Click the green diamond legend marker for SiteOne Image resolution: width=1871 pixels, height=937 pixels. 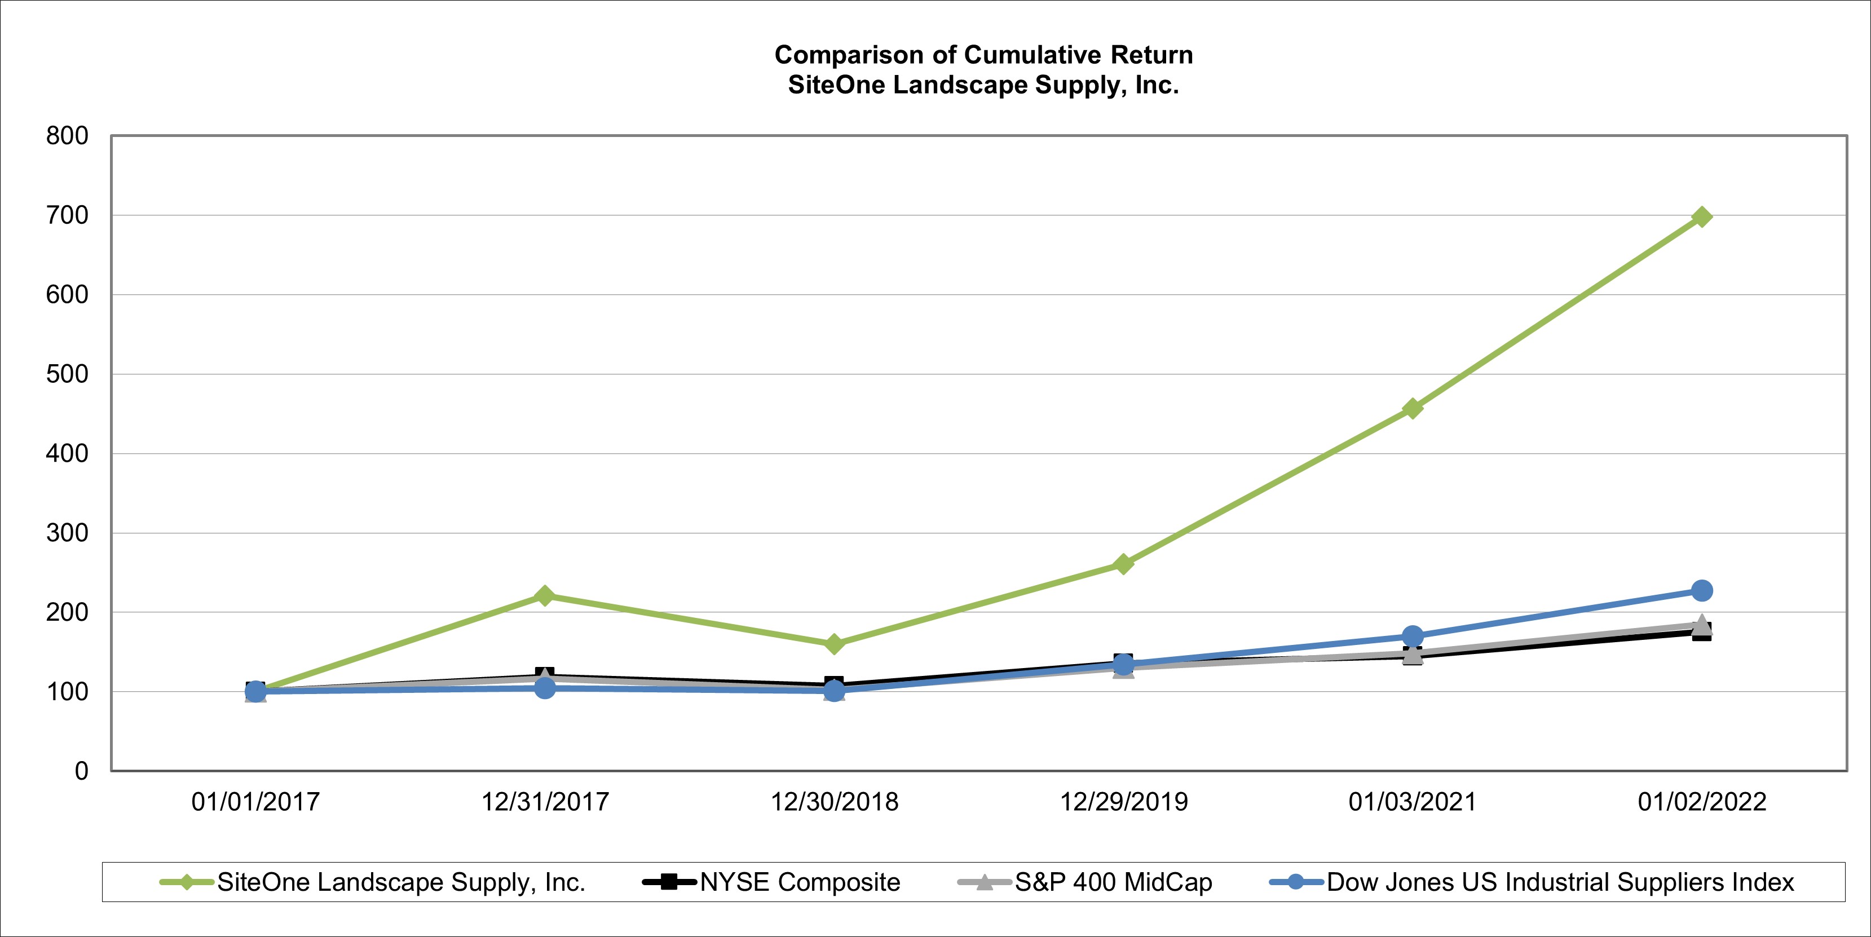187,882
